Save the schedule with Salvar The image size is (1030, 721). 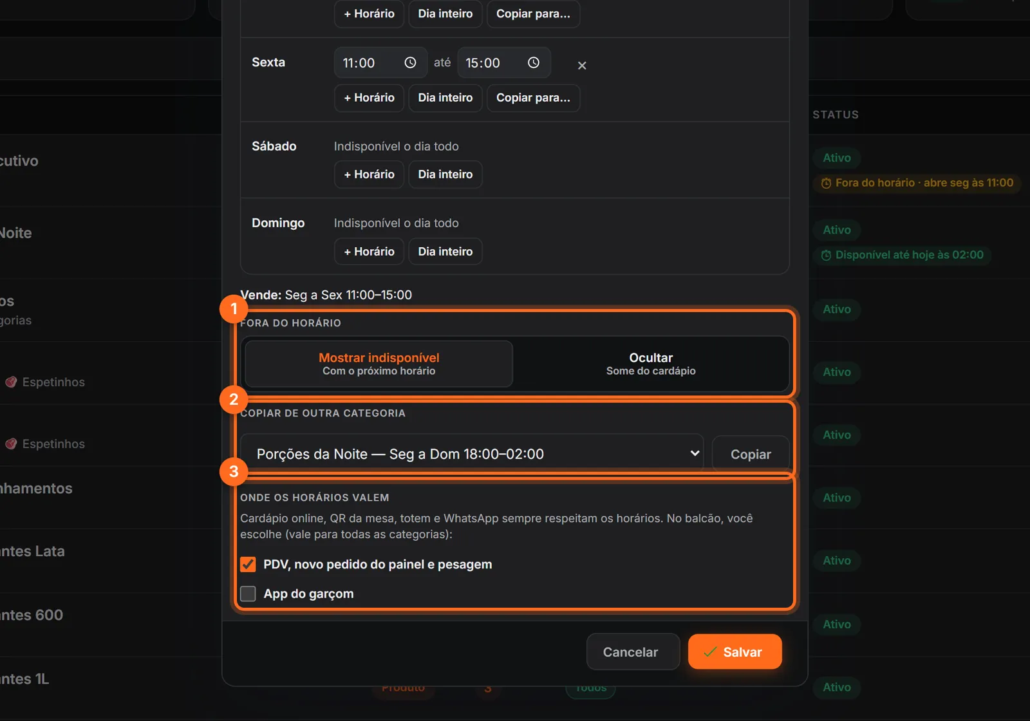pos(735,651)
